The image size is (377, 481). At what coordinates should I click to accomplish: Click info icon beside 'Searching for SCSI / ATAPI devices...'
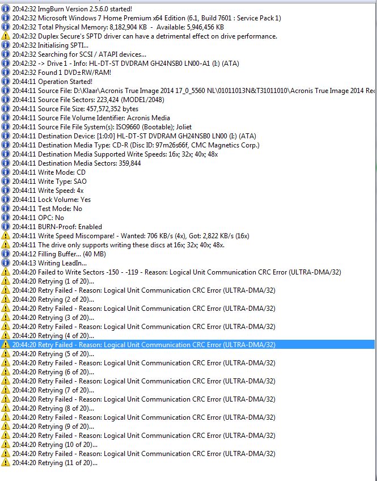[6, 54]
